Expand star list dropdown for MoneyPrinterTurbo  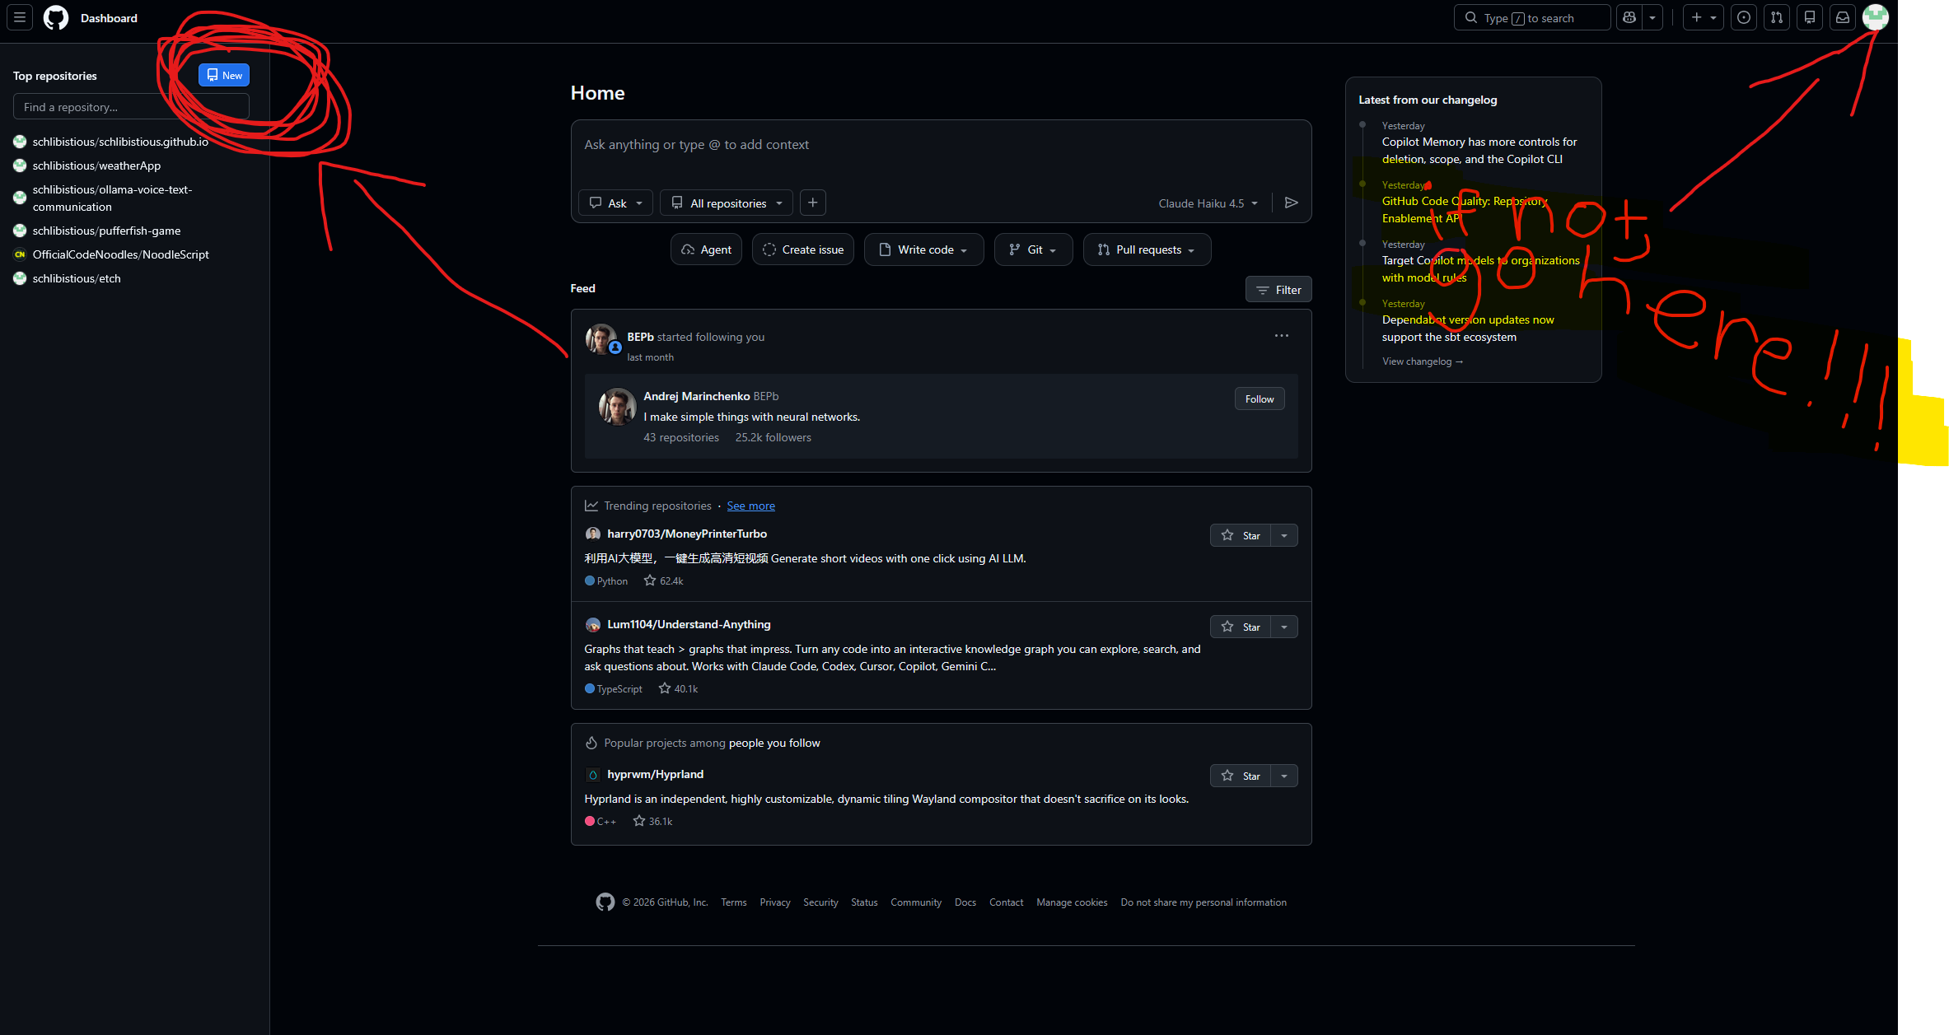tap(1284, 535)
